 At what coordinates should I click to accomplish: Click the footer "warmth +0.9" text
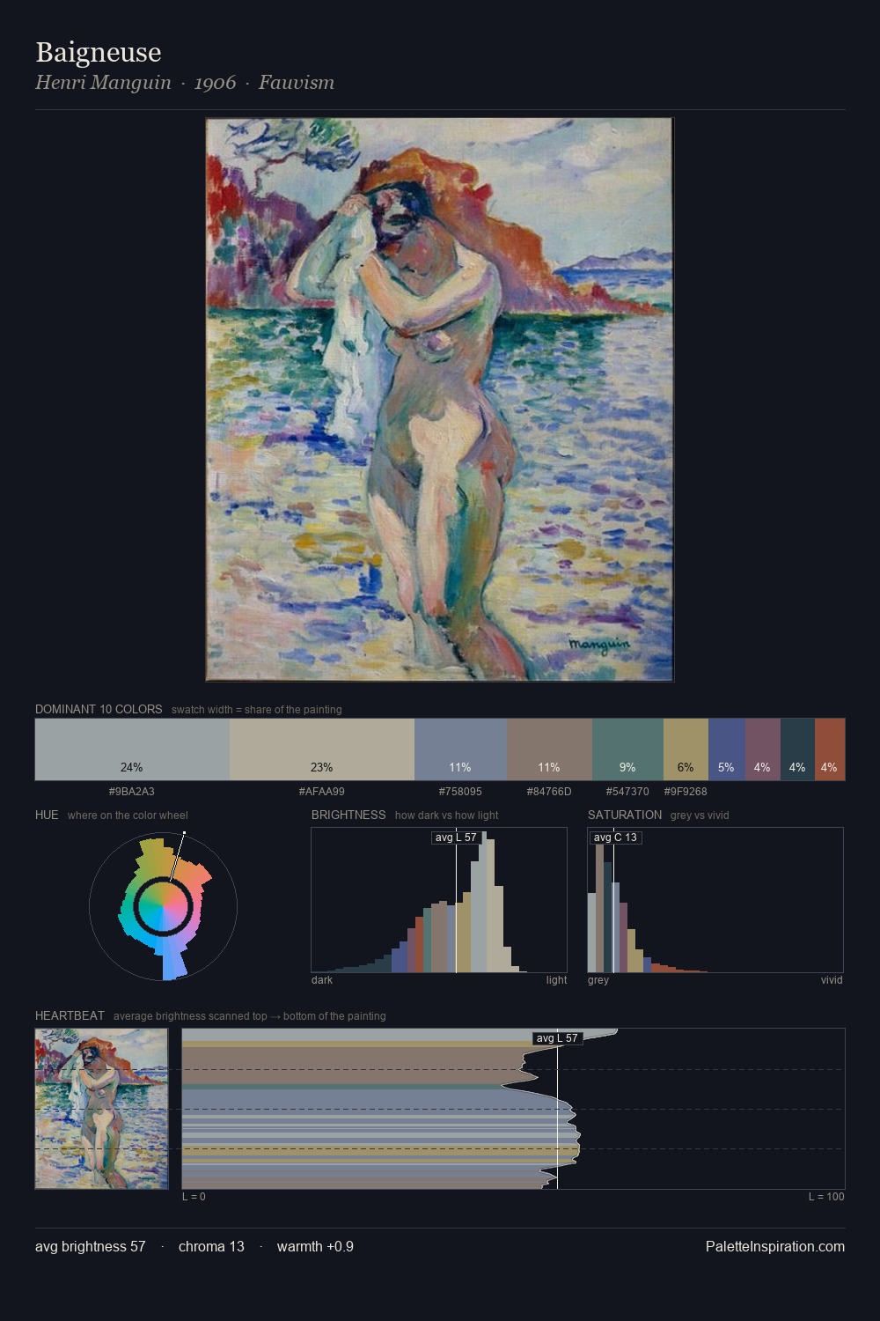click(315, 1246)
